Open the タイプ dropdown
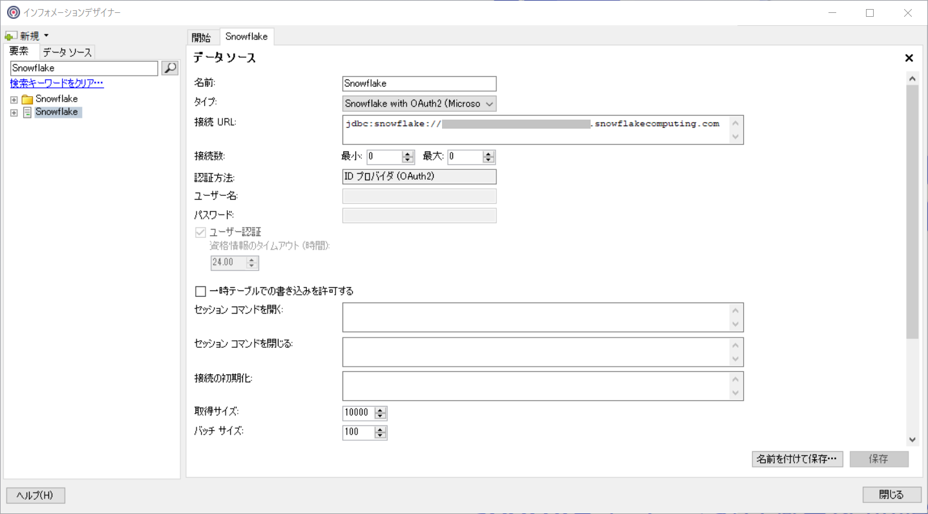 [x=489, y=103]
